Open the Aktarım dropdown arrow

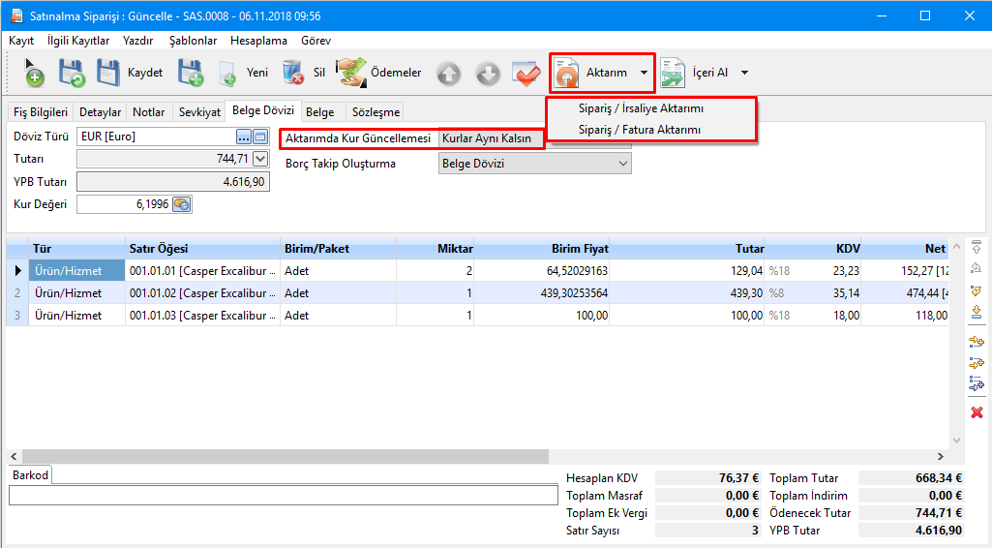(644, 73)
